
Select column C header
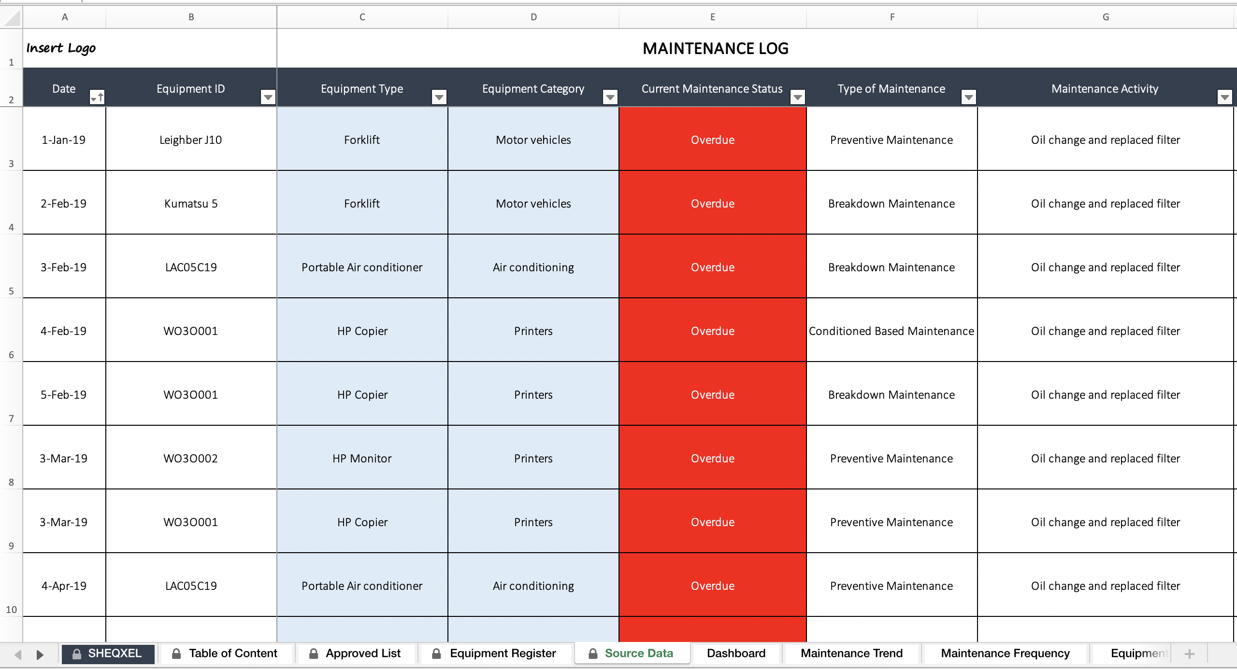pos(362,17)
